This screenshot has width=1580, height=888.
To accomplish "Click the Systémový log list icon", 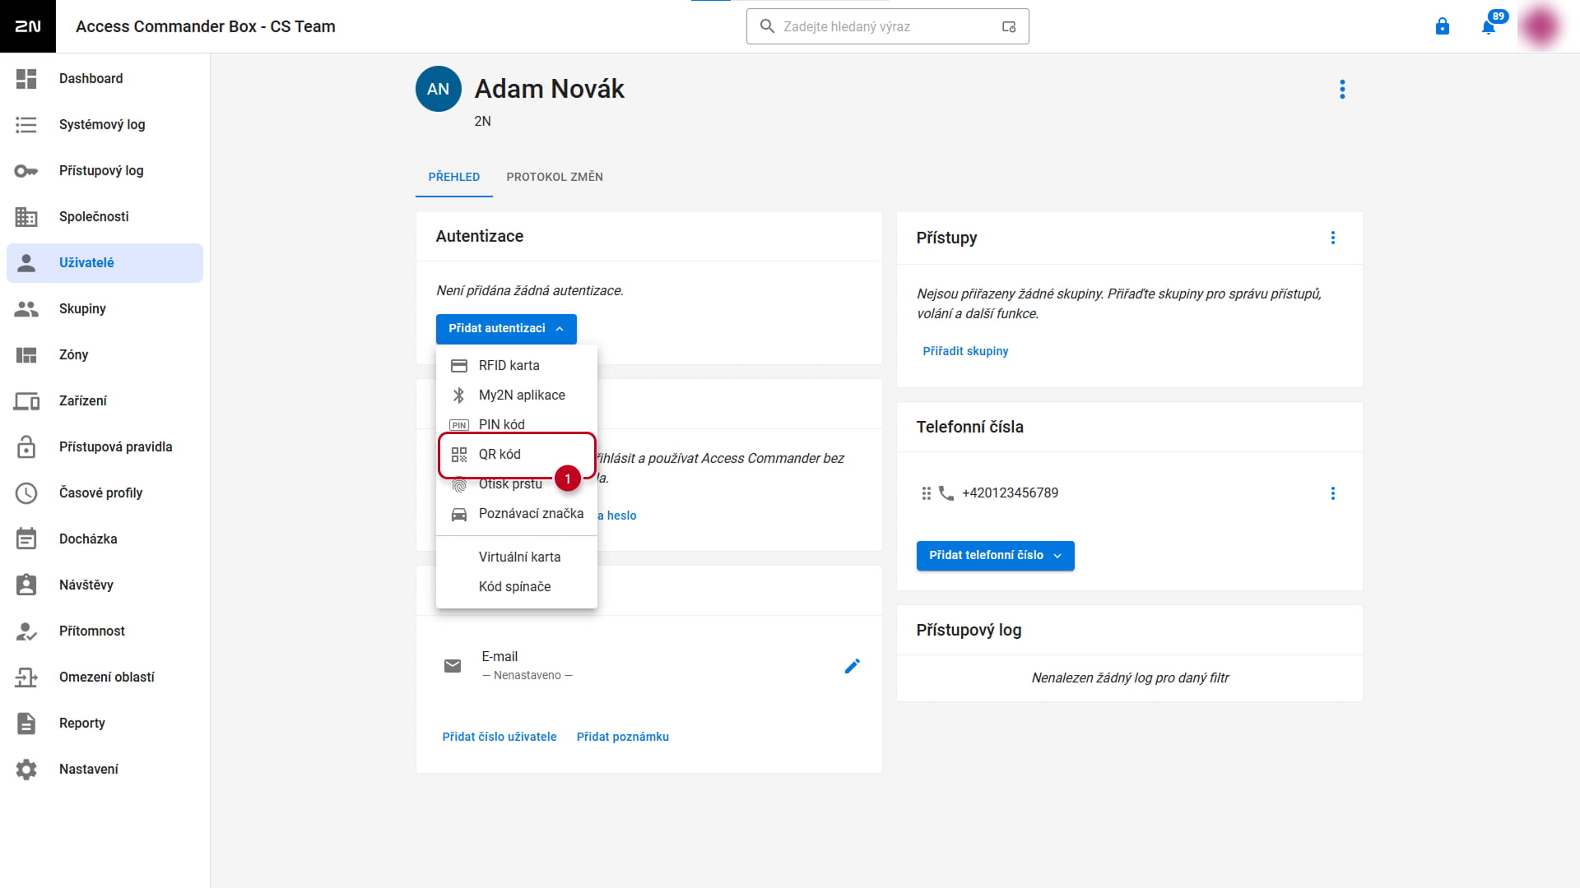I will click(26, 125).
